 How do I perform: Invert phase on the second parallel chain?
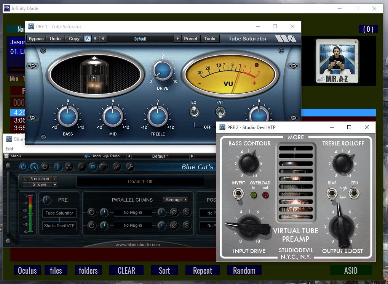point(174,226)
